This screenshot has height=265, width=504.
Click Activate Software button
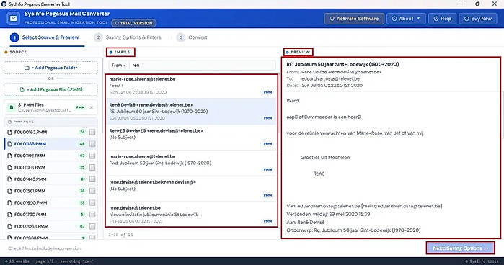354,19
